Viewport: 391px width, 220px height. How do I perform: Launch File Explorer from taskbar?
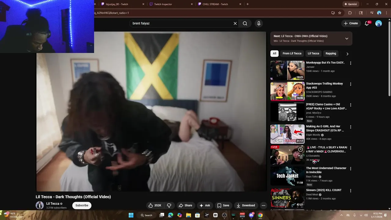(188, 215)
